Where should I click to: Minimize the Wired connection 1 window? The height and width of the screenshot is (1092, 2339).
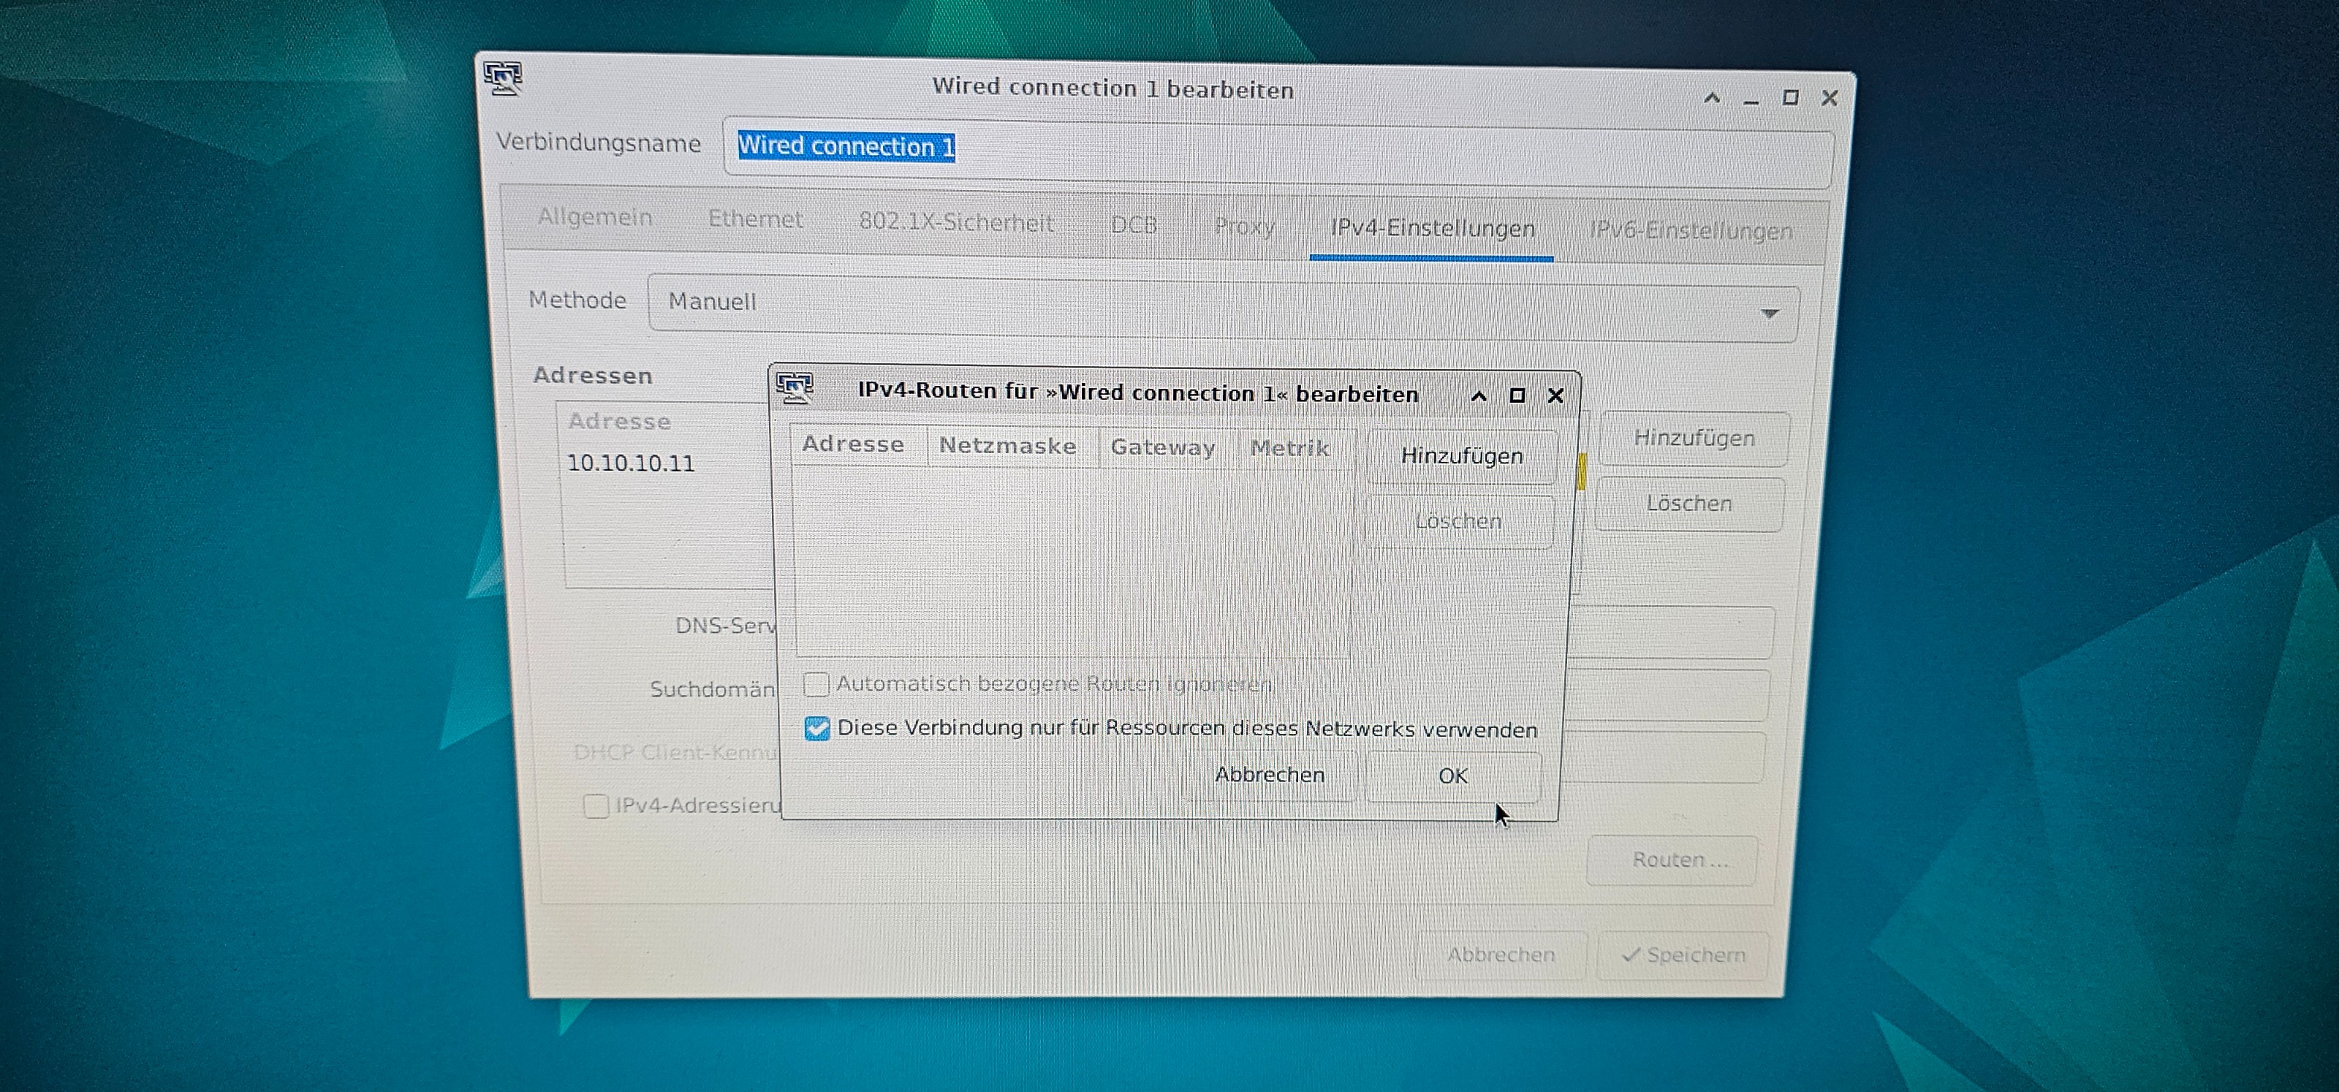1751,100
